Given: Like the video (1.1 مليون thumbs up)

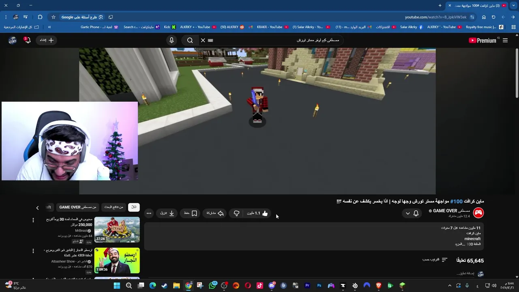Looking at the screenshot, I should pyautogui.click(x=257, y=213).
